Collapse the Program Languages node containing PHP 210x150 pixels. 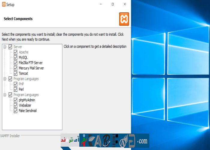tap(5, 79)
